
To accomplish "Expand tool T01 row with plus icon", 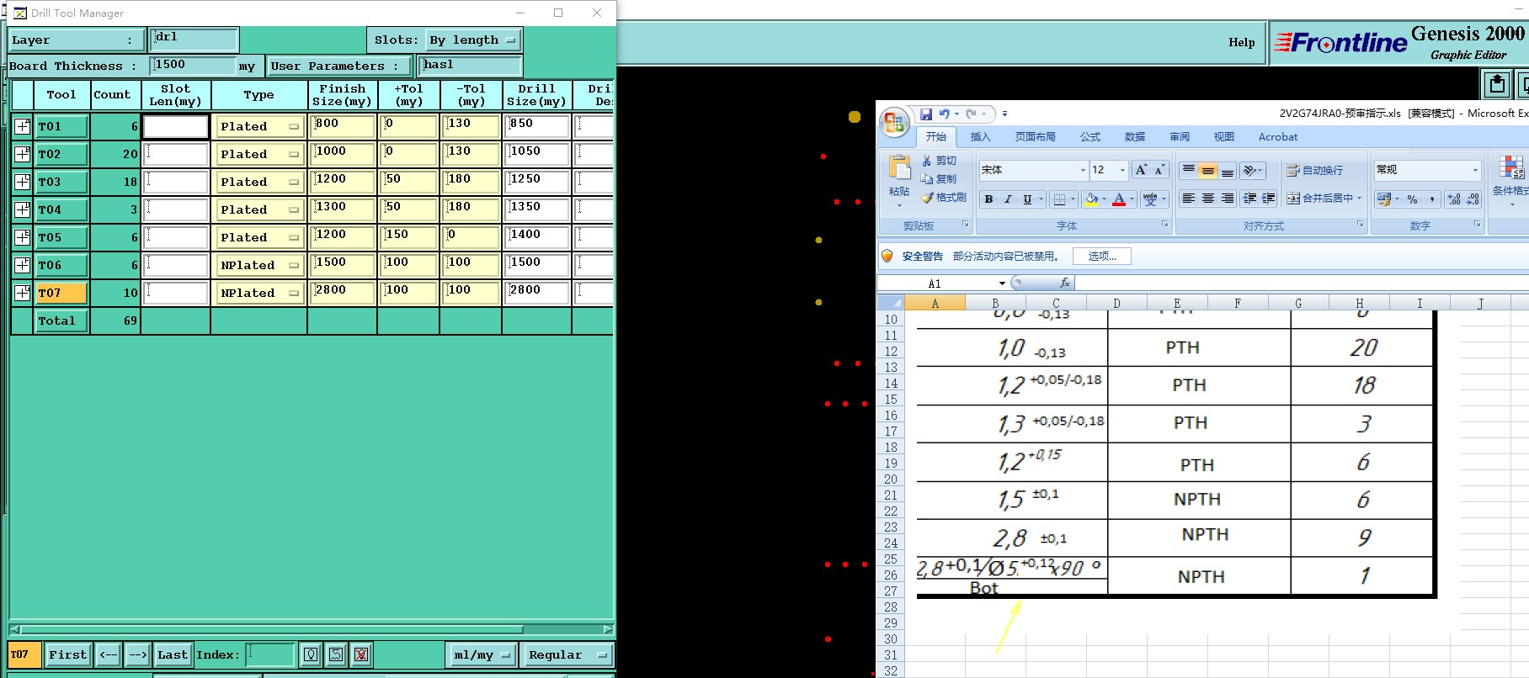I will click(23, 126).
